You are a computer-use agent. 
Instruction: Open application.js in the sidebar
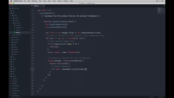click(x=18, y=28)
